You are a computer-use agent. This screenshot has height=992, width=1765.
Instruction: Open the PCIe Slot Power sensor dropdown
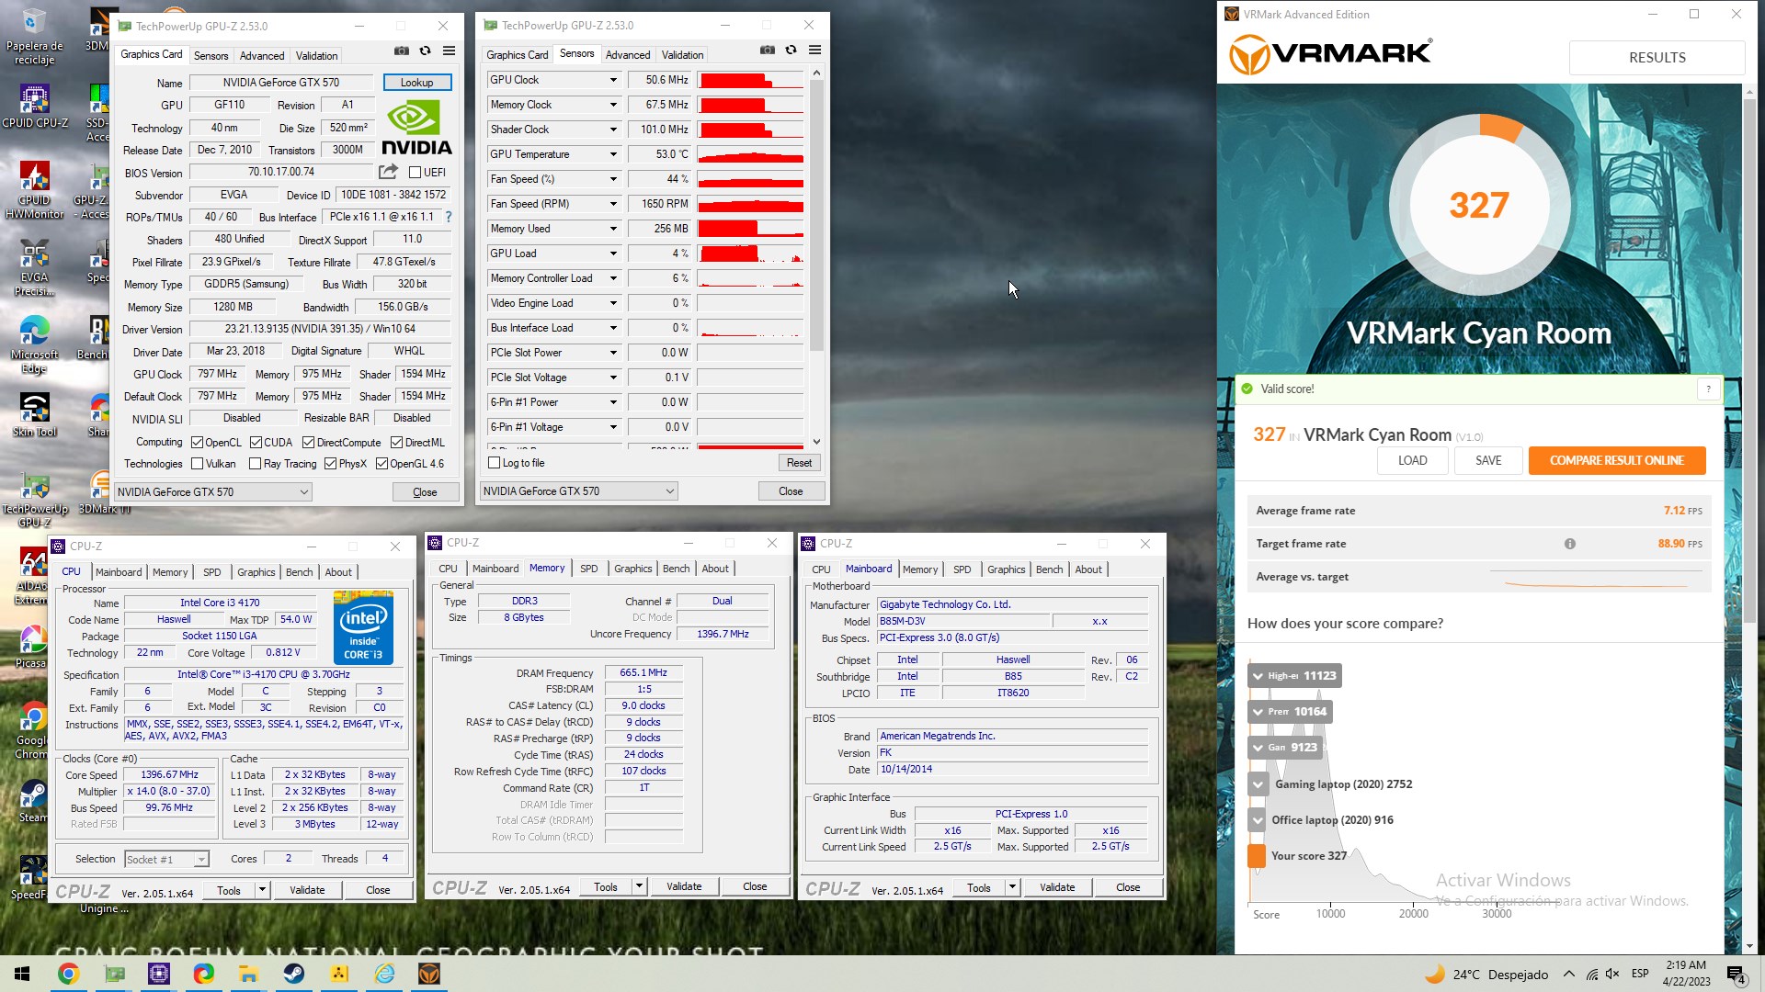[x=613, y=353]
